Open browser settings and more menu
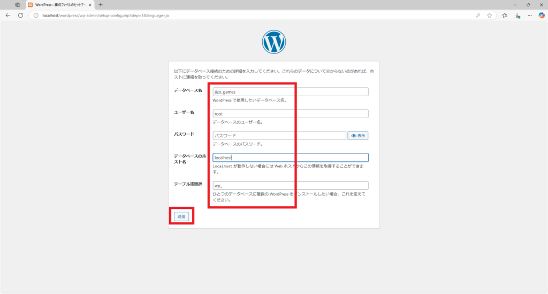 pyautogui.click(x=530, y=16)
